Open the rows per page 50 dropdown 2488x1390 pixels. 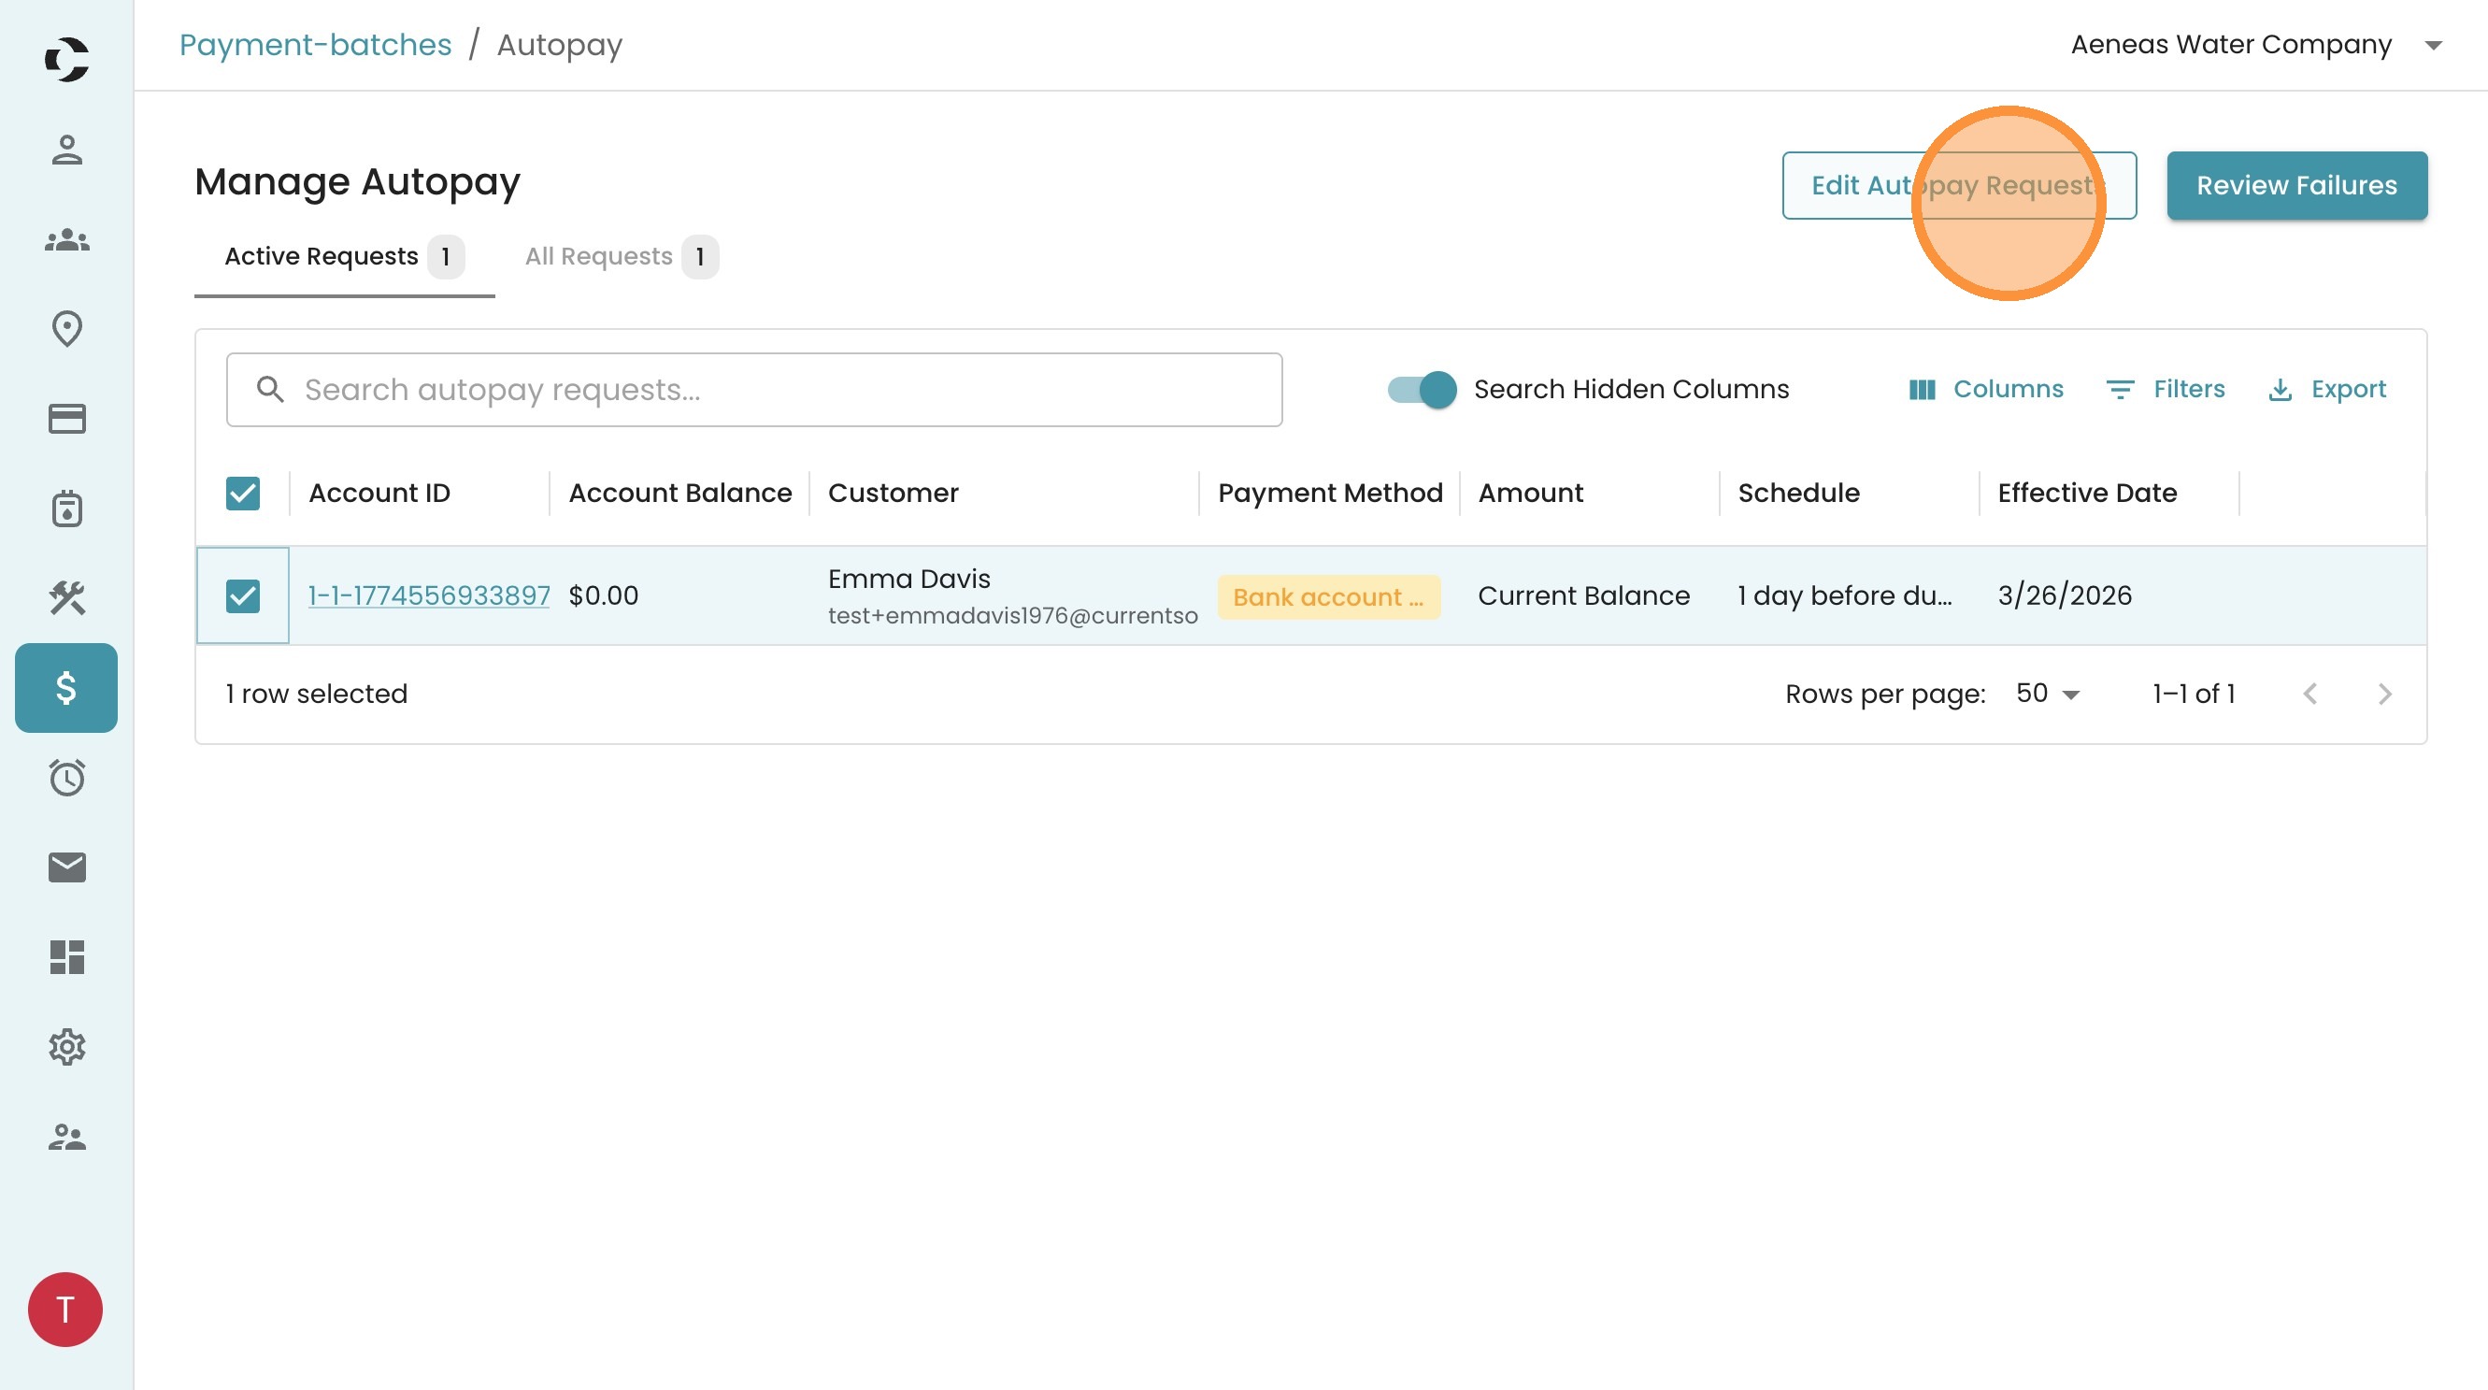2048,694
